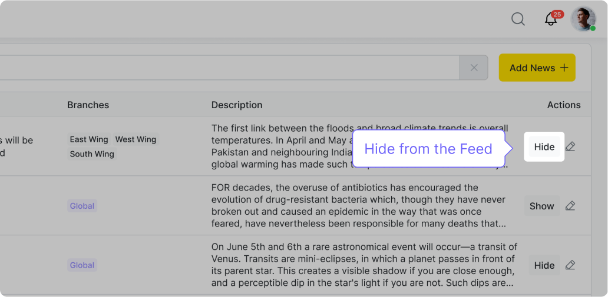Click the Actions column header
Image resolution: width=608 pixels, height=297 pixels.
click(563, 105)
